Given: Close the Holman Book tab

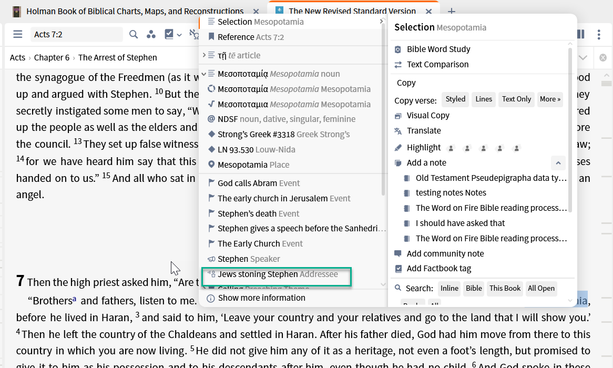Looking at the screenshot, I should (256, 12).
